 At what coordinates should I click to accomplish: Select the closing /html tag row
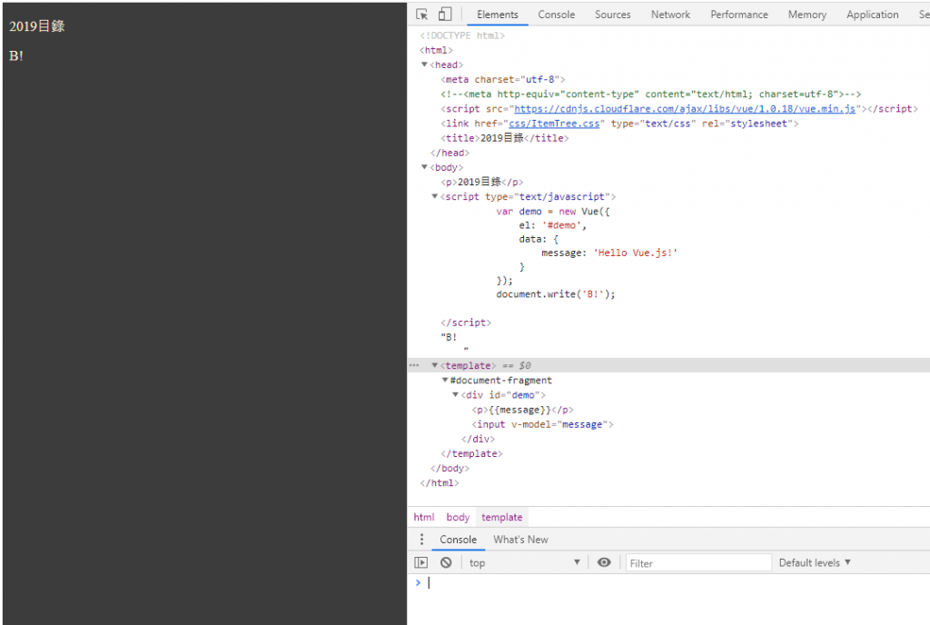tap(439, 483)
